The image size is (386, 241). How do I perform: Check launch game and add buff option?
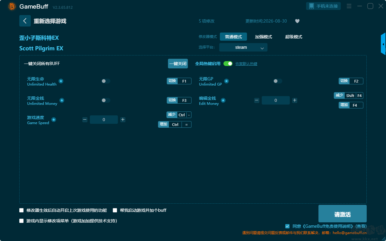(x=115, y=210)
